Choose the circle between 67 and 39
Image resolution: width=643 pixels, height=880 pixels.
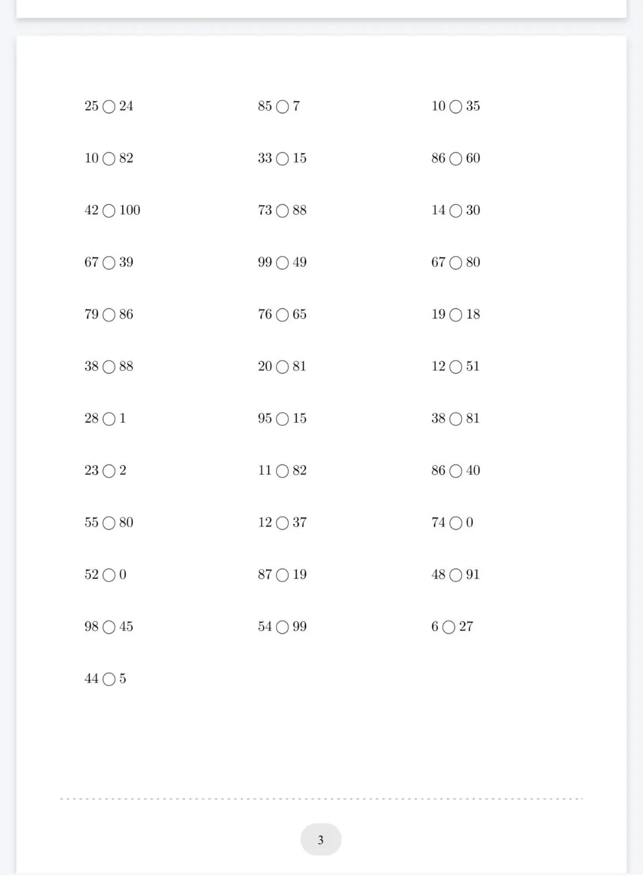pyautogui.click(x=109, y=263)
